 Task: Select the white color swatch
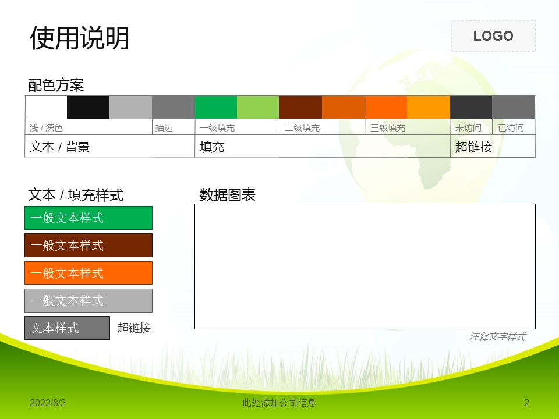click(x=46, y=108)
